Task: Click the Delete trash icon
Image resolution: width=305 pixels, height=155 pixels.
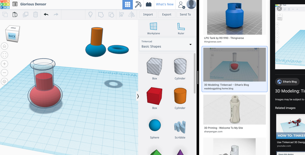Action: (x=35, y=15)
